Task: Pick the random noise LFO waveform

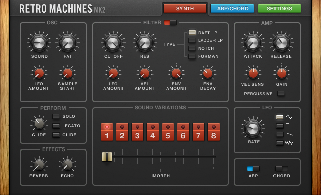Action: [x=280, y=143]
